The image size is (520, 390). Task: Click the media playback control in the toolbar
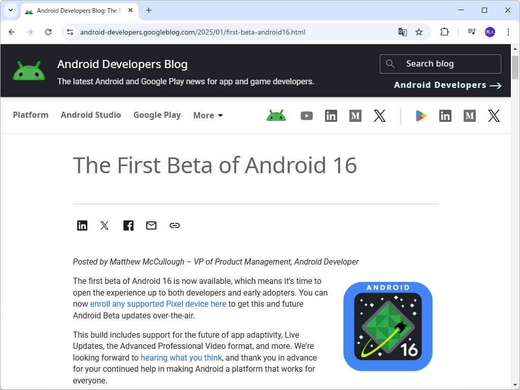click(x=471, y=32)
